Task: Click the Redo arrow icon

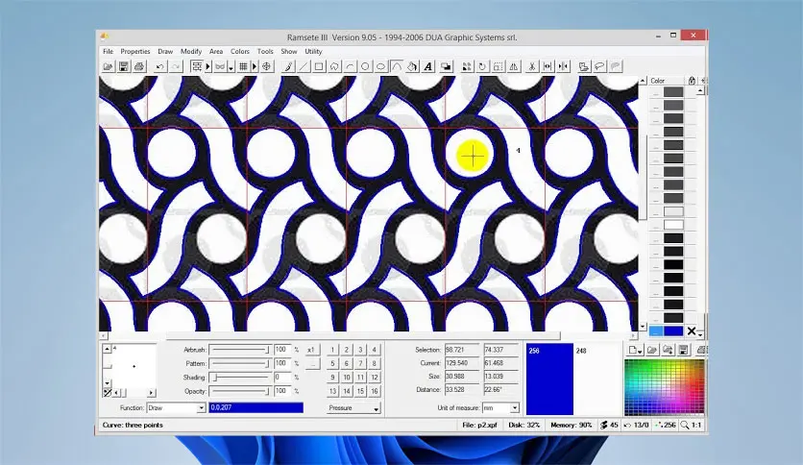Action: (x=176, y=66)
